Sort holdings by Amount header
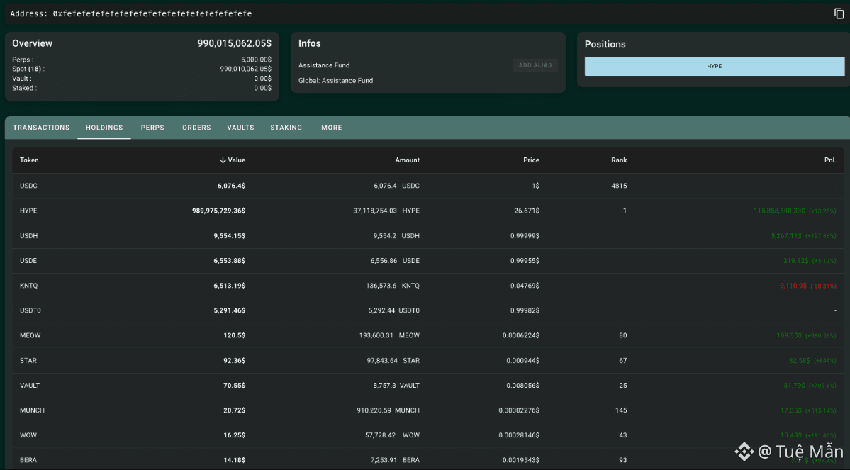Image resolution: width=850 pixels, height=470 pixels. pos(407,160)
